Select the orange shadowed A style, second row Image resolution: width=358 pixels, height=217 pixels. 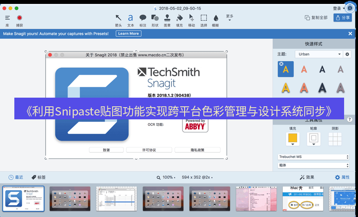(x=304, y=88)
